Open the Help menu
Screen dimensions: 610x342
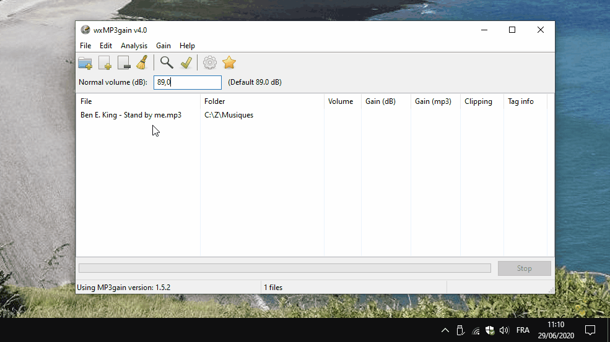point(187,46)
